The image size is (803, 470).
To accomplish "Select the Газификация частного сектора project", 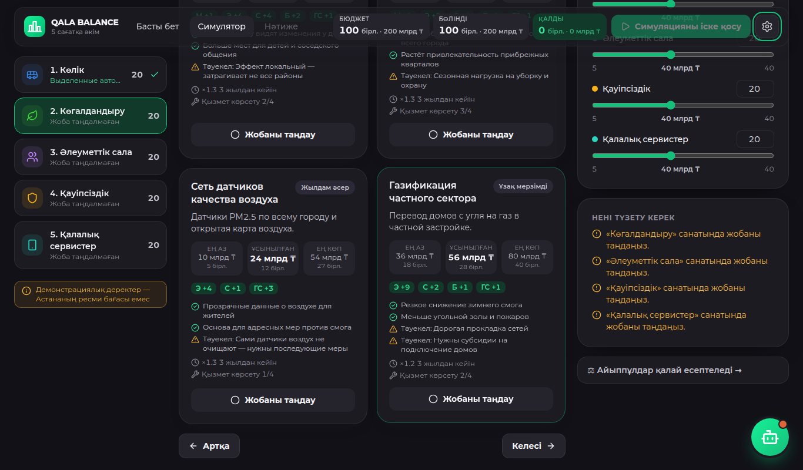I will coord(471,399).
